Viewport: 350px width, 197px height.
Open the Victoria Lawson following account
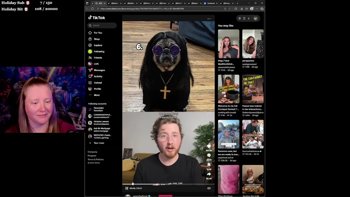tap(98, 123)
